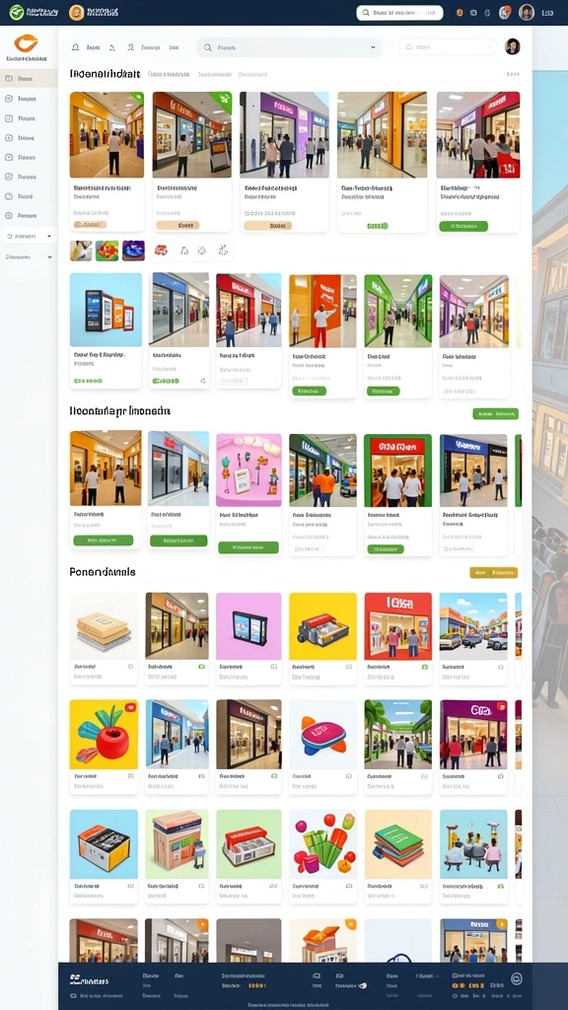The height and width of the screenshot is (1010, 568).
Task: Click the far-right icon in the dark top bar
Action: [x=547, y=12]
